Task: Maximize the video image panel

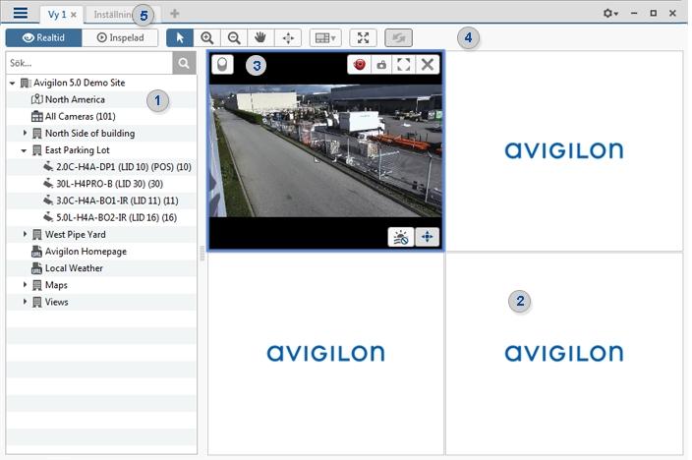Action: tap(404, 65)
